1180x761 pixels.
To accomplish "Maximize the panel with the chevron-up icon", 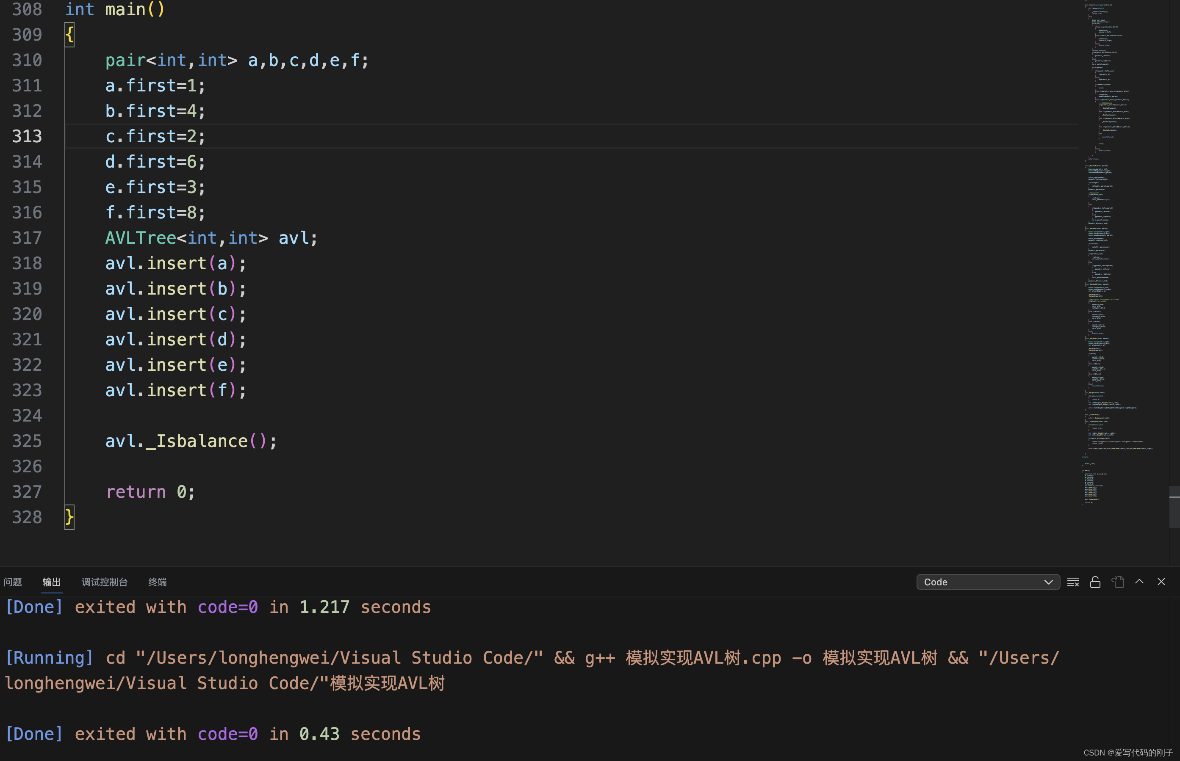I will click(1139, 582).
